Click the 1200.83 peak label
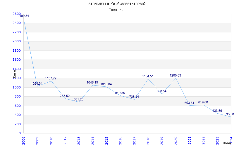The height and width of the screenshot is (146, 234). coord(175,75)
